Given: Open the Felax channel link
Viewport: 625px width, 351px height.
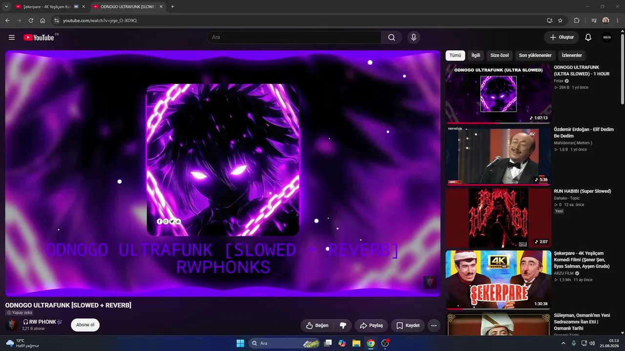Looking at the screenshot, I should point(559,81).
